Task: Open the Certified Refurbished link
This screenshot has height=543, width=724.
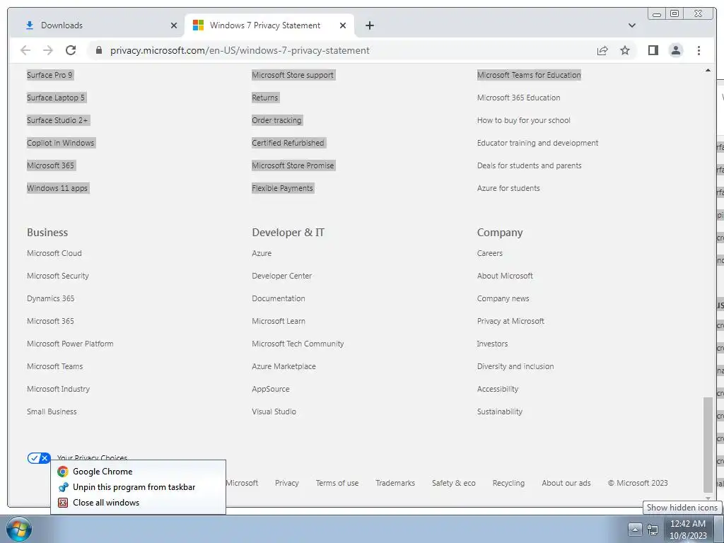Action: (288, 143)
